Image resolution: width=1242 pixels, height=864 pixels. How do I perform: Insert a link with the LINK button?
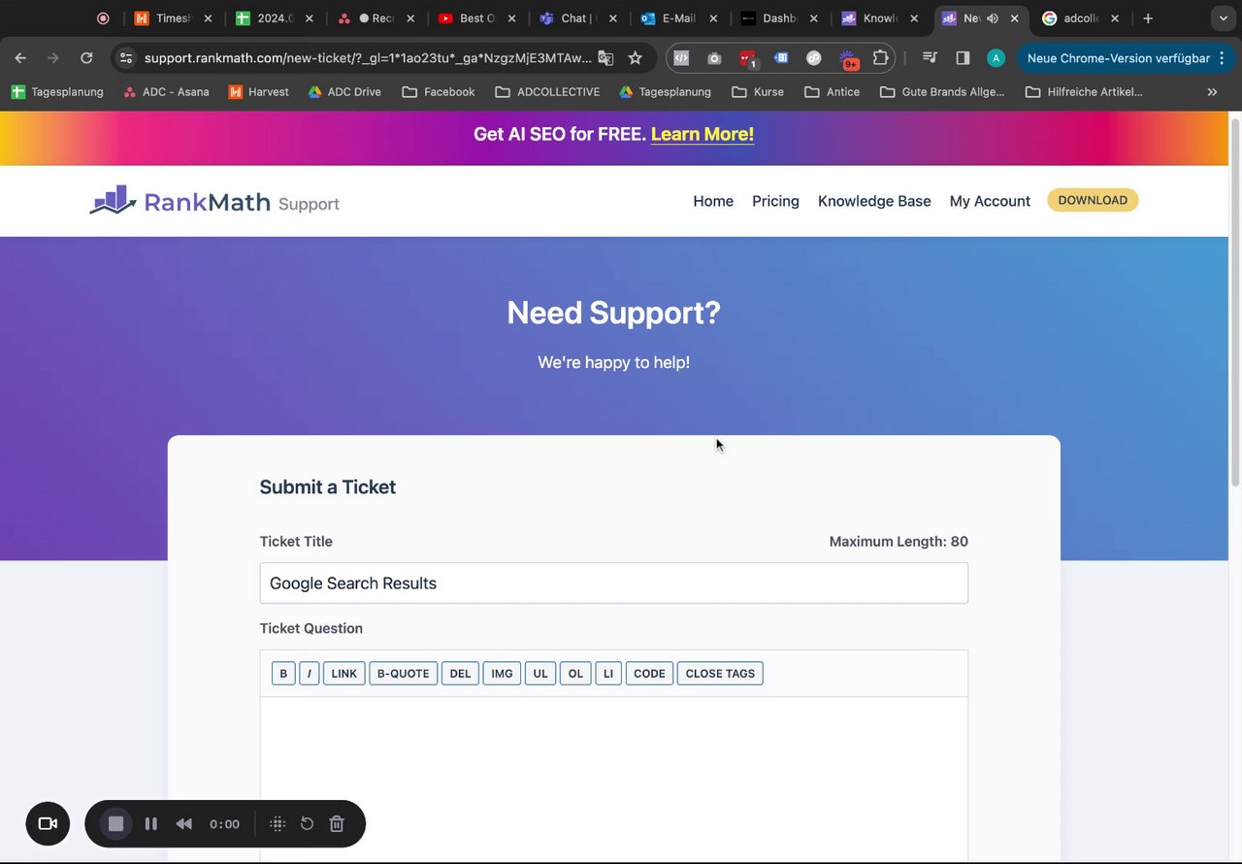tap(344, 674)
